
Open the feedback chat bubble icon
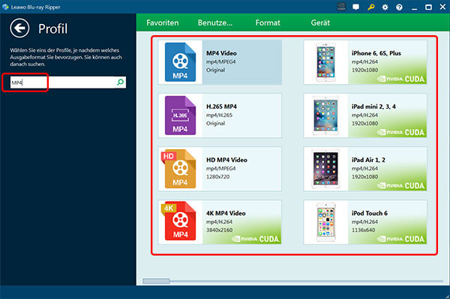[x=355, y=7]
